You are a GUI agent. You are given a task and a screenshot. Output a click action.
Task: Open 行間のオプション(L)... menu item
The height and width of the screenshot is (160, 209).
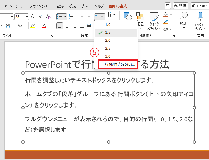(118, 64)
